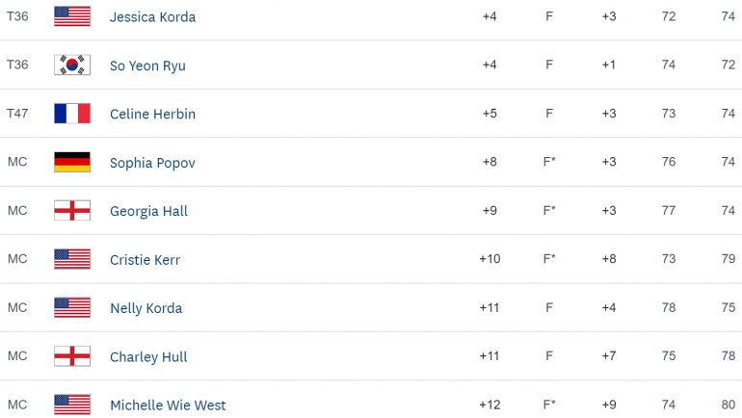742x418 pixels.
Task: Select the Celine Herbin name link
Action: (152, 114)
